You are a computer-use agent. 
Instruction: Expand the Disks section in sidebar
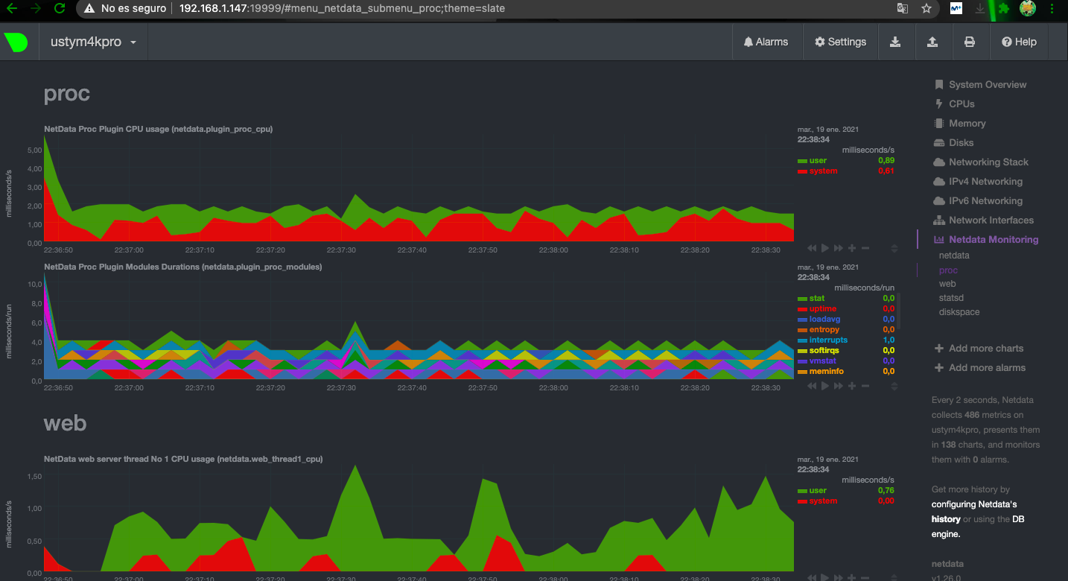(x=961, y=143)
